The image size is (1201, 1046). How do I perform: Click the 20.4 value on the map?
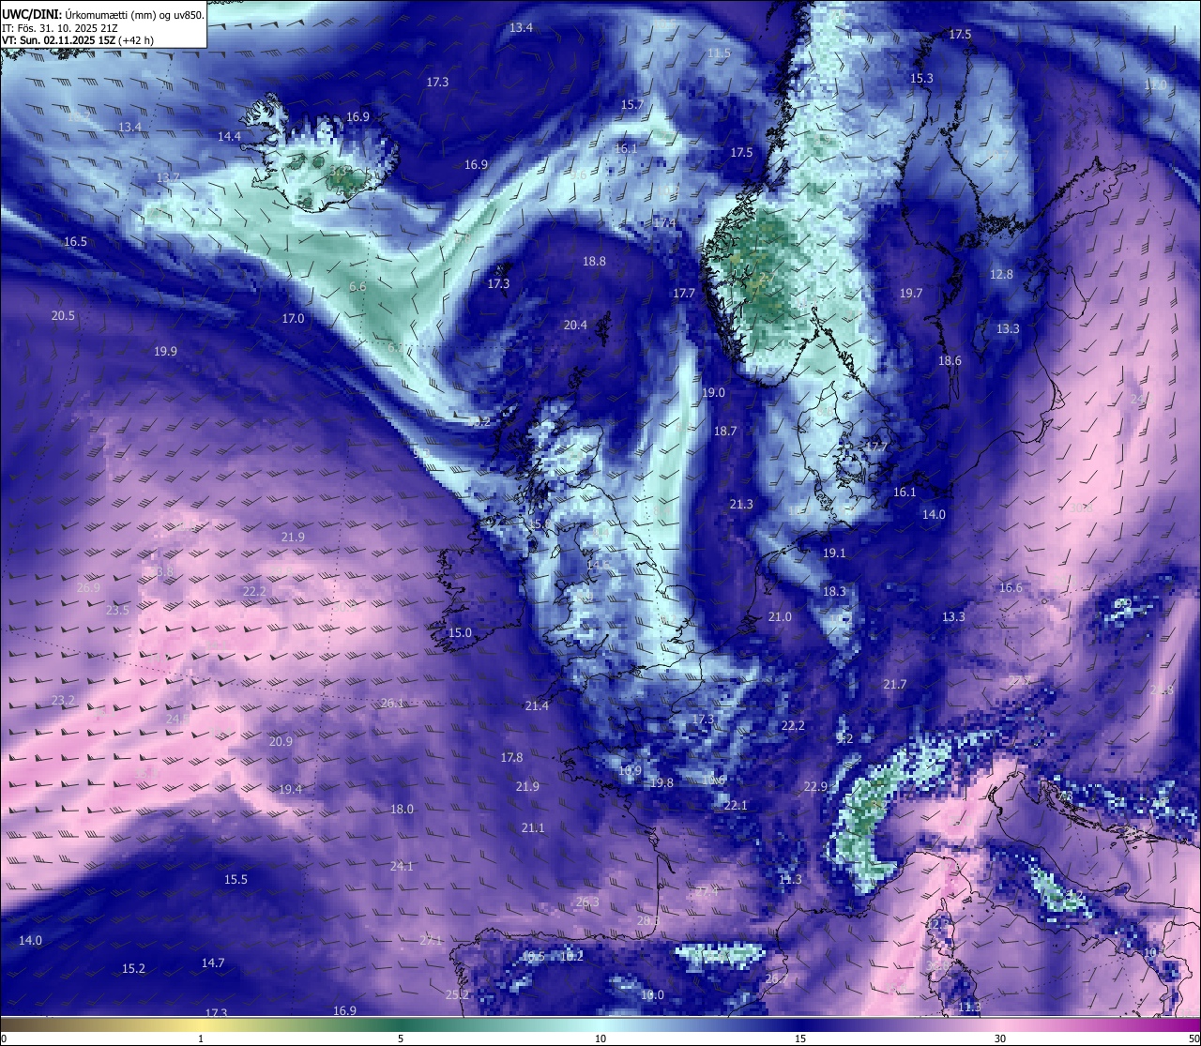575,326
